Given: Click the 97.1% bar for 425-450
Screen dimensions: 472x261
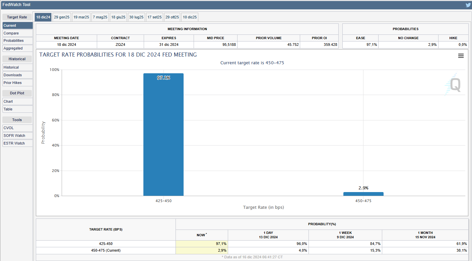Looking at the screenshot, I should (163, 134).
